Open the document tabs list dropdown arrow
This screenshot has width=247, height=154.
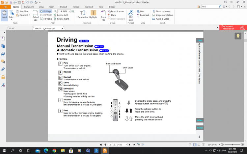(x=218, y=28)
